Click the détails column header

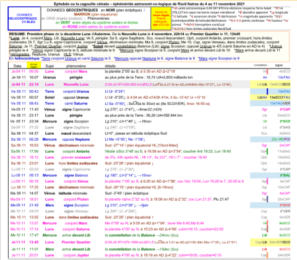[110, 66]
